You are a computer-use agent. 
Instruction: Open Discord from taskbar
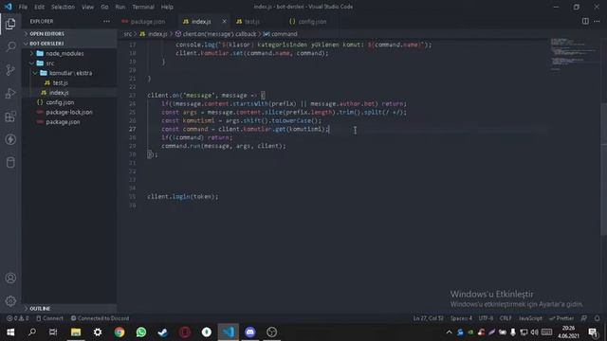tap(250, 332)
